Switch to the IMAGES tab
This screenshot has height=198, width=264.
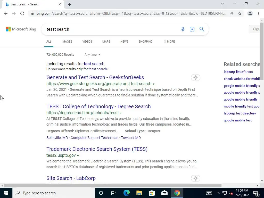(67, 42)
